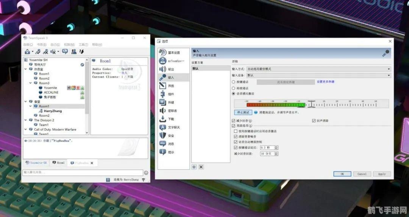Open the 安全 security options page
The height and width of the screenshot is (217, 409).
[174, 136]
